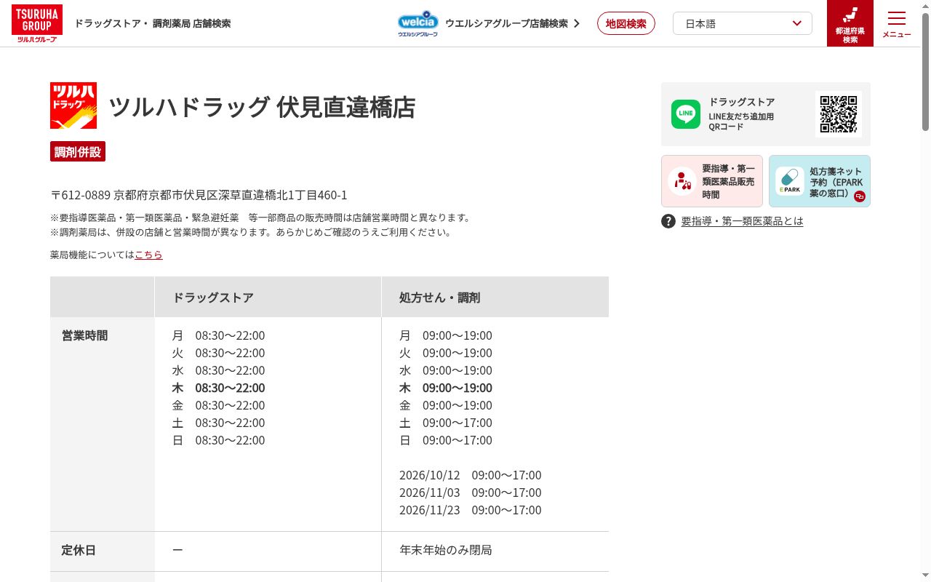Click the bold 木 09:00〜19:00 pharmacy hours
The height and width of the screenshot is (582, 931).
446,388
